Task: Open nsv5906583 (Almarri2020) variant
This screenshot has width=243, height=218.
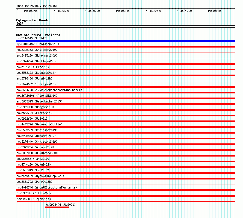Action: [x=36, y=136]
